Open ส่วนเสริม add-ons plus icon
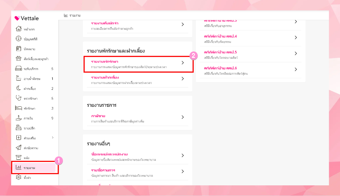Screen dimensions: 340x196 click(19, 138)
